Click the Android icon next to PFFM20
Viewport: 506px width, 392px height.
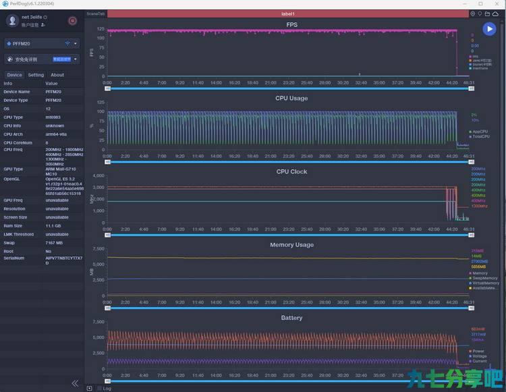pos(9,44)
